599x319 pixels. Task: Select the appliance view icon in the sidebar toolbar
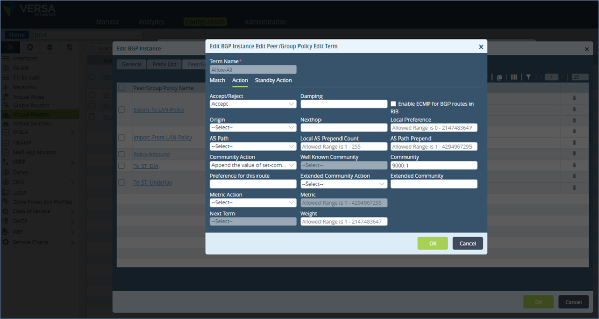pos(10,47)
